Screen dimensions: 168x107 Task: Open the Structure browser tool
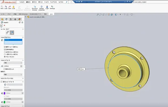[35, 8]
